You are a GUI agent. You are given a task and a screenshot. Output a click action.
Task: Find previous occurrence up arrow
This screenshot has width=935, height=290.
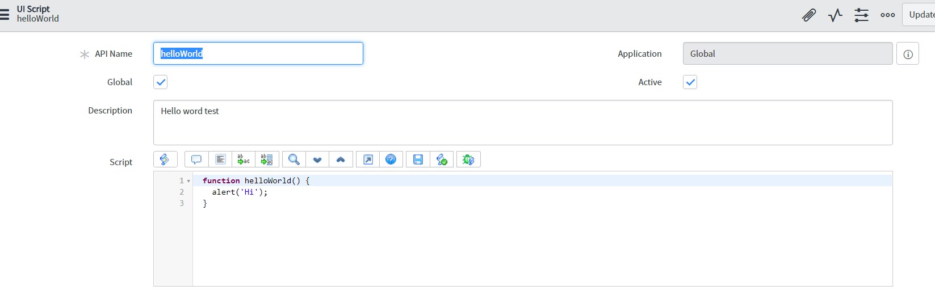pos(341,159)
